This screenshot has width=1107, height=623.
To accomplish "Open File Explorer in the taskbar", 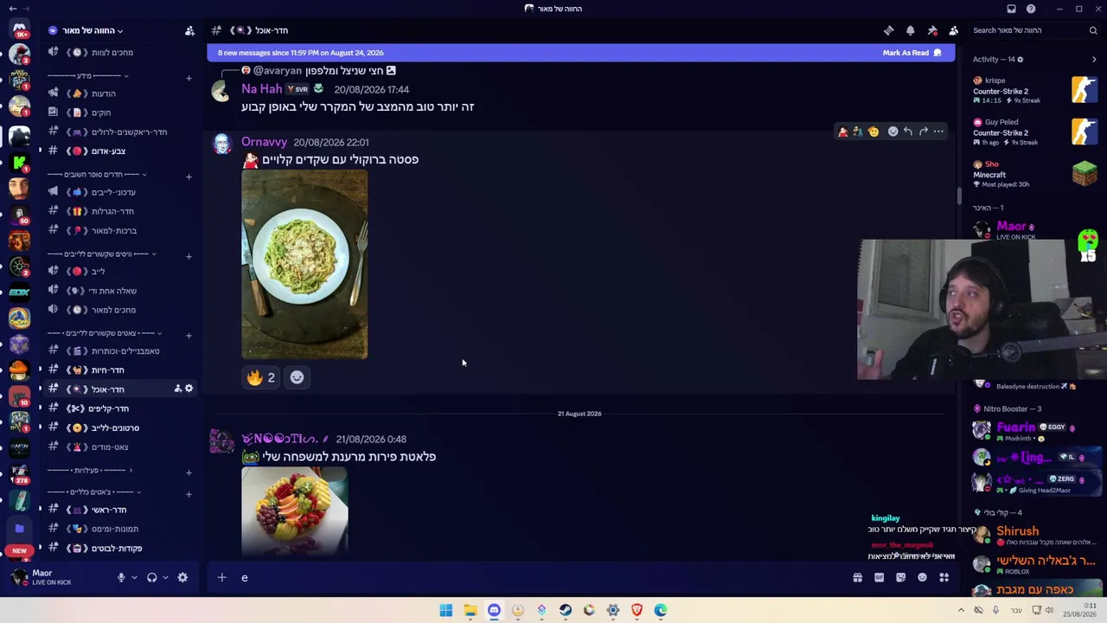I will [x=470, y=610].
